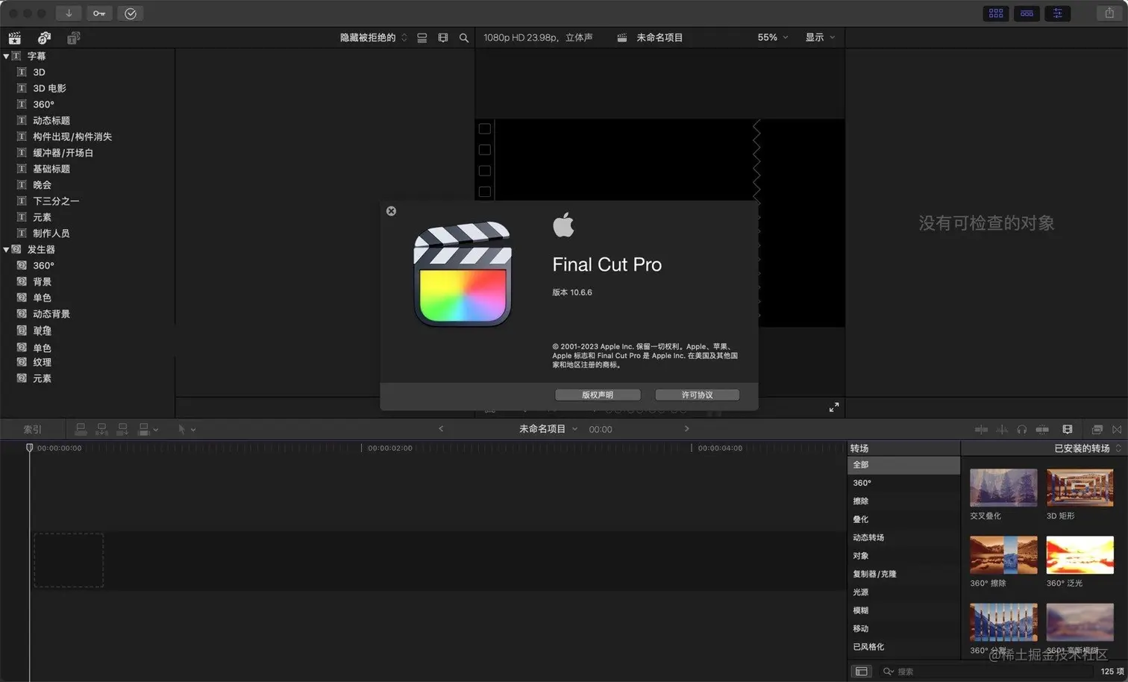Click the viewer fullscreen arrows icon

pos(834,407)
